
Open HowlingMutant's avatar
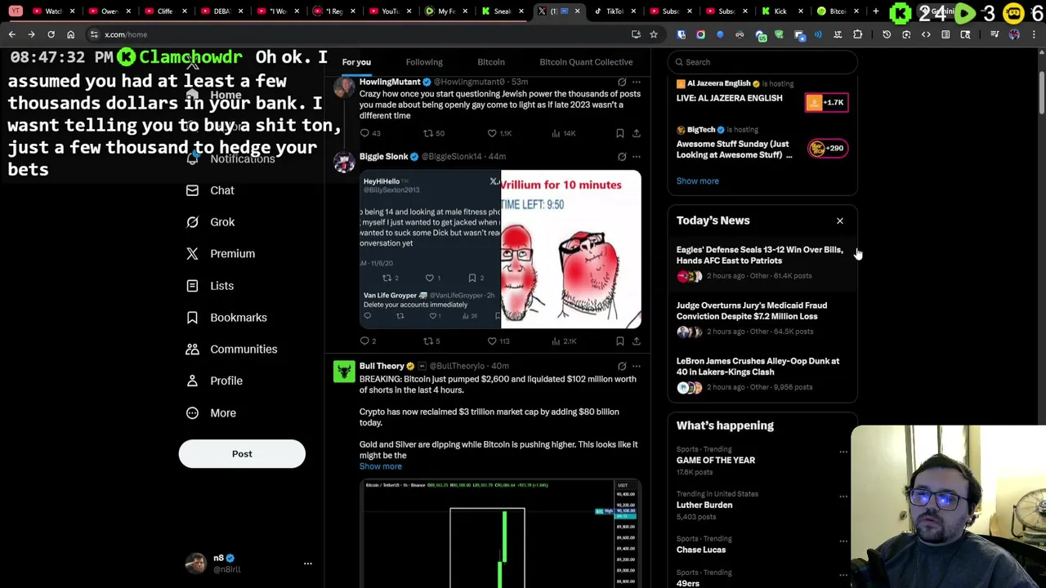[x=344, y=87]
